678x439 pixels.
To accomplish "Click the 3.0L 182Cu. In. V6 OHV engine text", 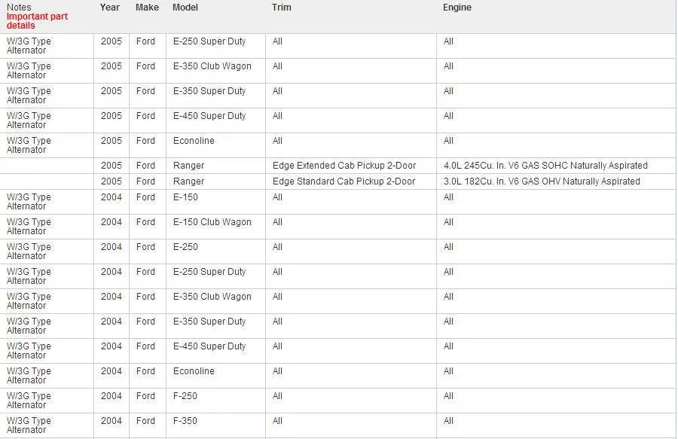I will click(542, 181).
